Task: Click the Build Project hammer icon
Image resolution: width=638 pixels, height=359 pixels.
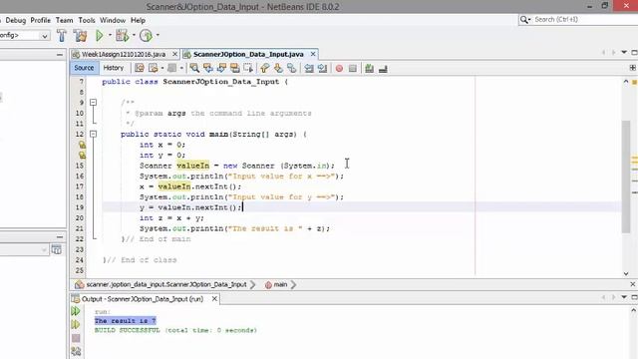Action: pyautogui.click(x=62, y=36)
